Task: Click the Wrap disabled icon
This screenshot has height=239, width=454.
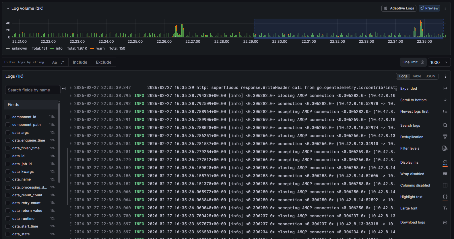Action: coord(445,174)
